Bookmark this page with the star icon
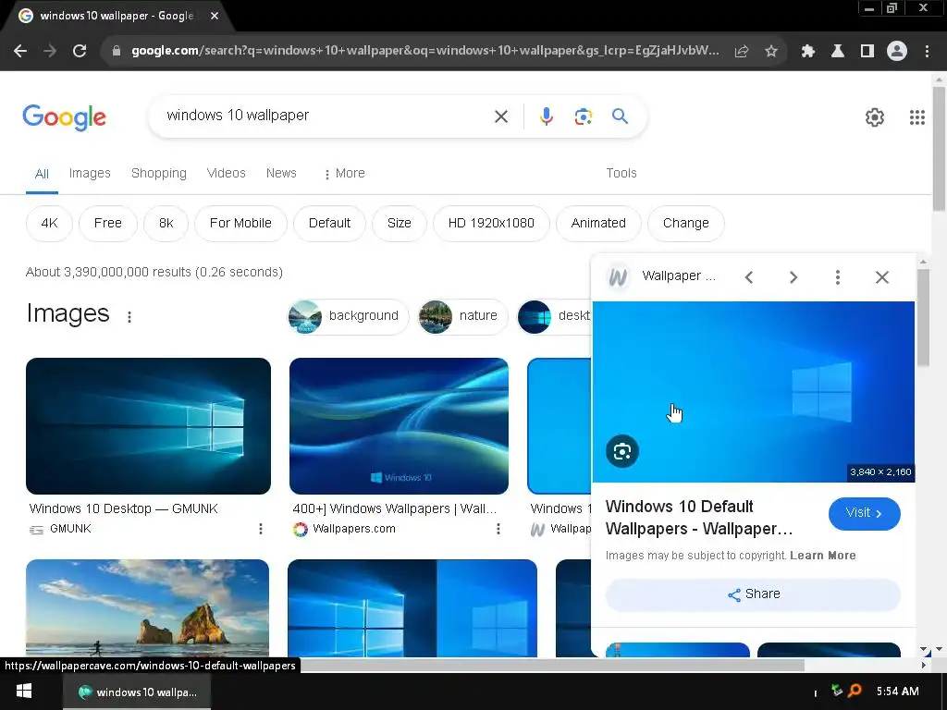947x710 pixels. tap(771, 52)
